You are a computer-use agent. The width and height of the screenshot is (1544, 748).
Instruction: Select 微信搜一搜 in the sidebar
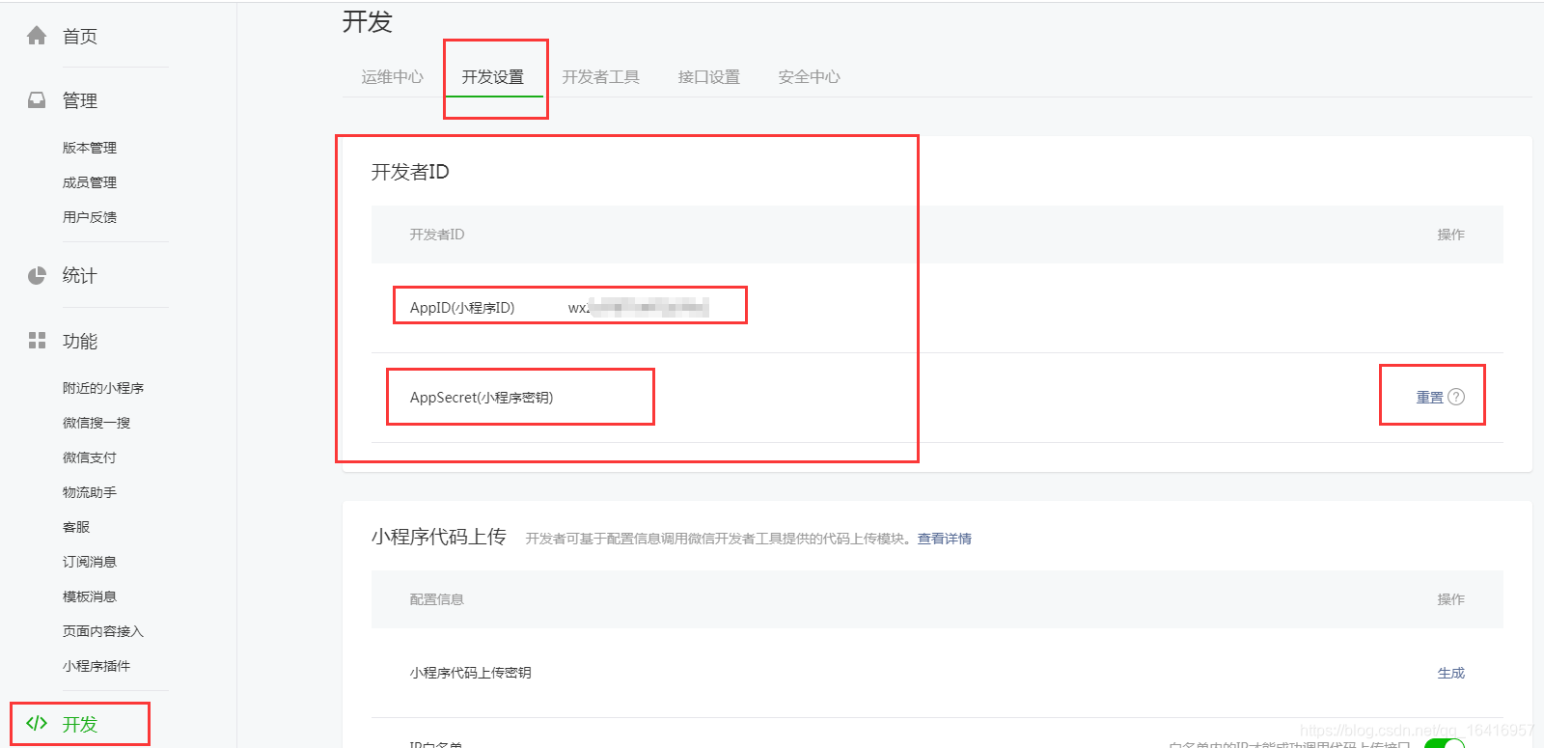tap(96, 423)
